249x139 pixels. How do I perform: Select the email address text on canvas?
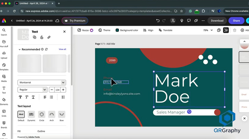click(122, 94)
